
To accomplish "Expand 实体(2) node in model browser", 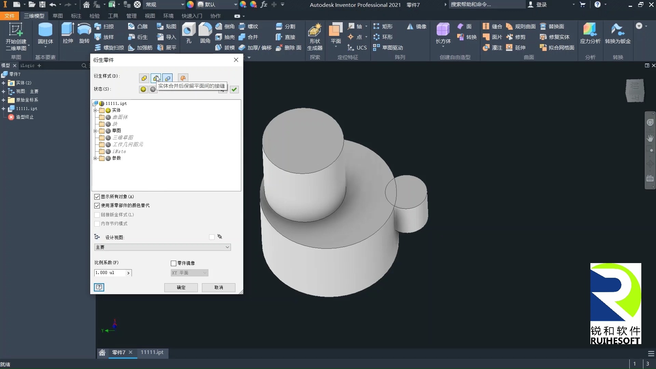I will (x=3, y=83).
